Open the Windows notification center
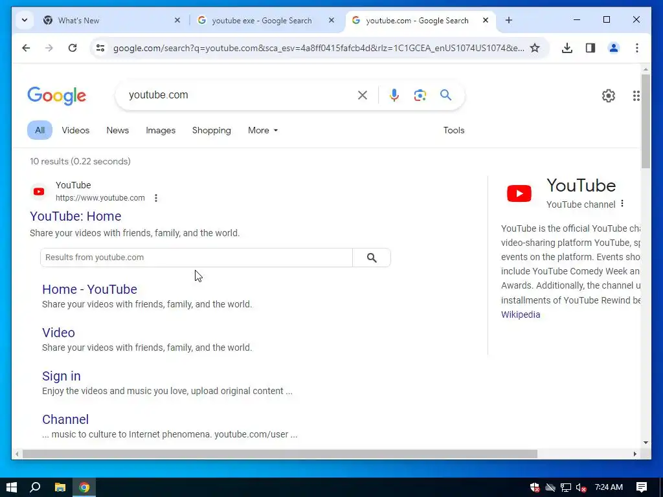Image resolution: width=663 pixels, height=497 pixels. pyautogui.click(x=642, y=487)
